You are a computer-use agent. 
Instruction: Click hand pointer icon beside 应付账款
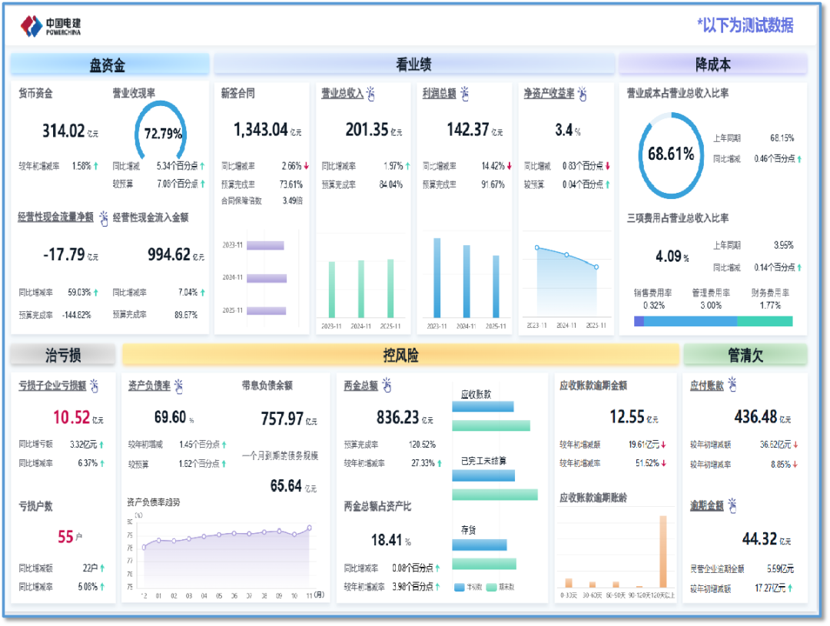pyautogui.click(x=732, y=384)
